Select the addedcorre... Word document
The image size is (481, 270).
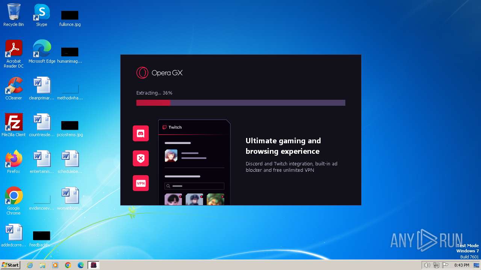(x=14, y=235)
